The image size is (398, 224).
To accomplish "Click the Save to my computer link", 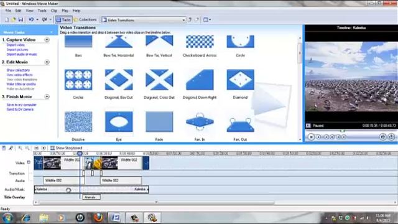I will [22, 105].
